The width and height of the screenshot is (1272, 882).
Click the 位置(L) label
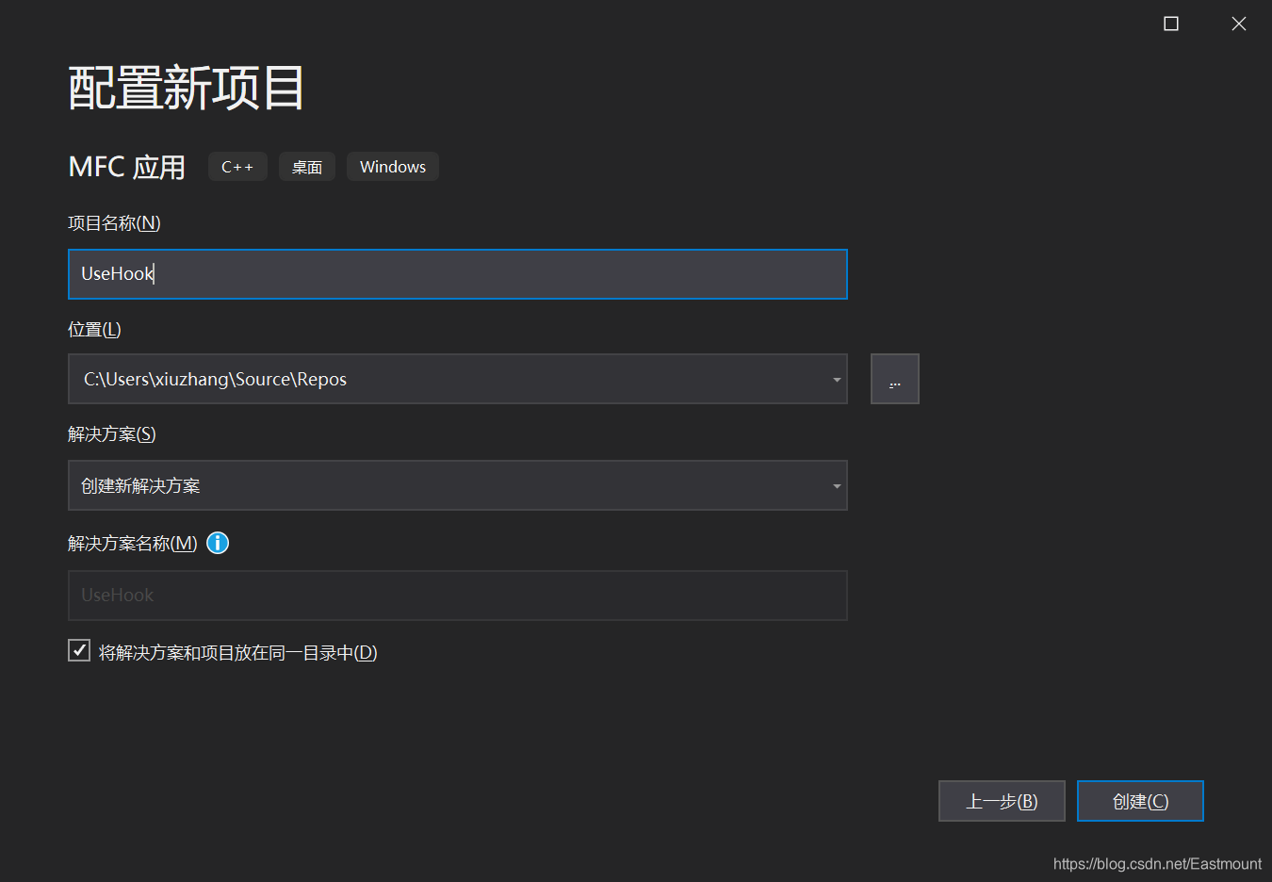tap(94, 330)
